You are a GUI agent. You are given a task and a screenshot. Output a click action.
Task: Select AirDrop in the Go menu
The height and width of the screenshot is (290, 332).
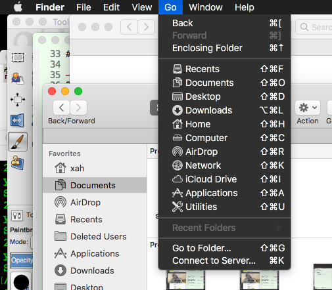tap(224, 152)
